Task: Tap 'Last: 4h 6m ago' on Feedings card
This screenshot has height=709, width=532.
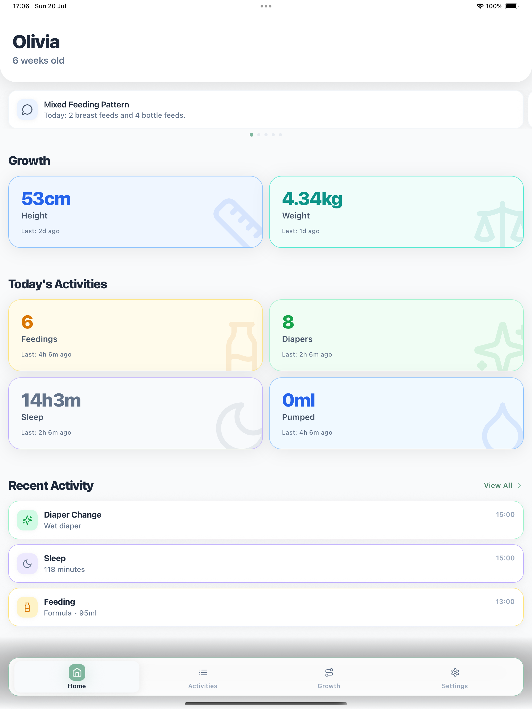Action: 46,354
